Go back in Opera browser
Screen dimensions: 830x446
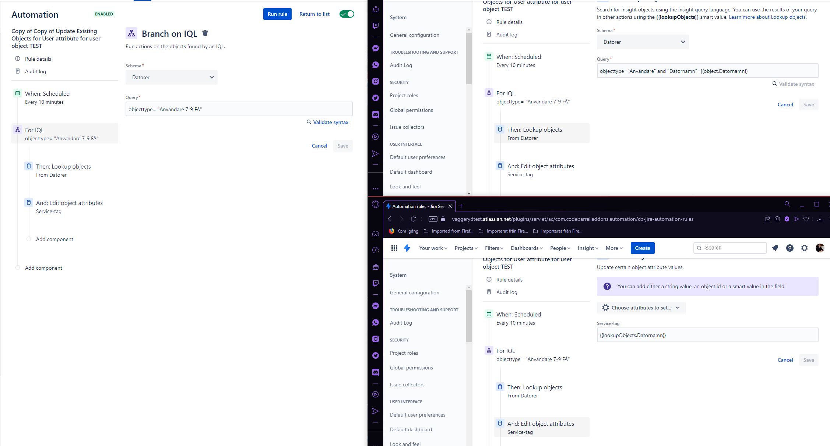point(390,219)
